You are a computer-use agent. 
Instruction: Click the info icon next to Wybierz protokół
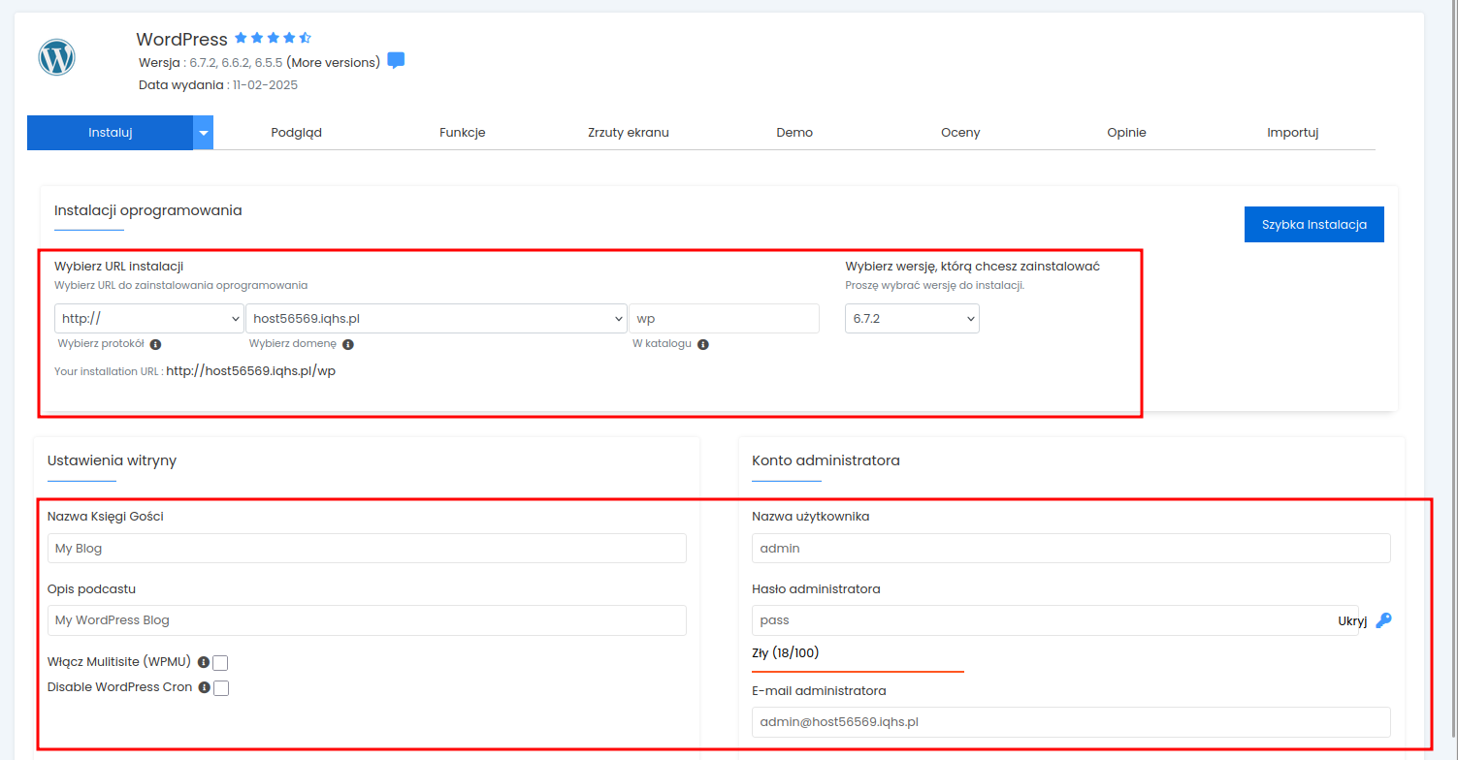tap(155, 344)
